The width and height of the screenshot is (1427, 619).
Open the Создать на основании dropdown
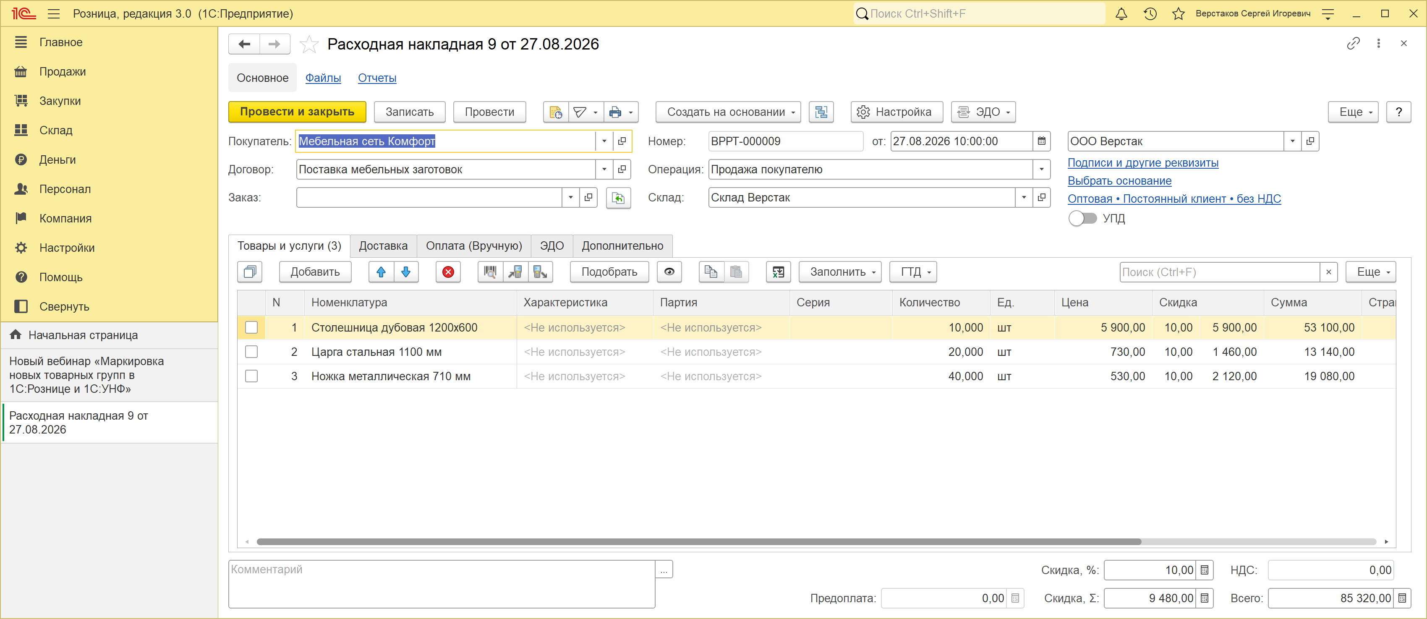[x=729, y=112]
